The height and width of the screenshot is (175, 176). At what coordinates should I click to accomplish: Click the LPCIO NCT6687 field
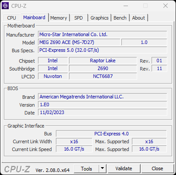click(x=103, y=76)
